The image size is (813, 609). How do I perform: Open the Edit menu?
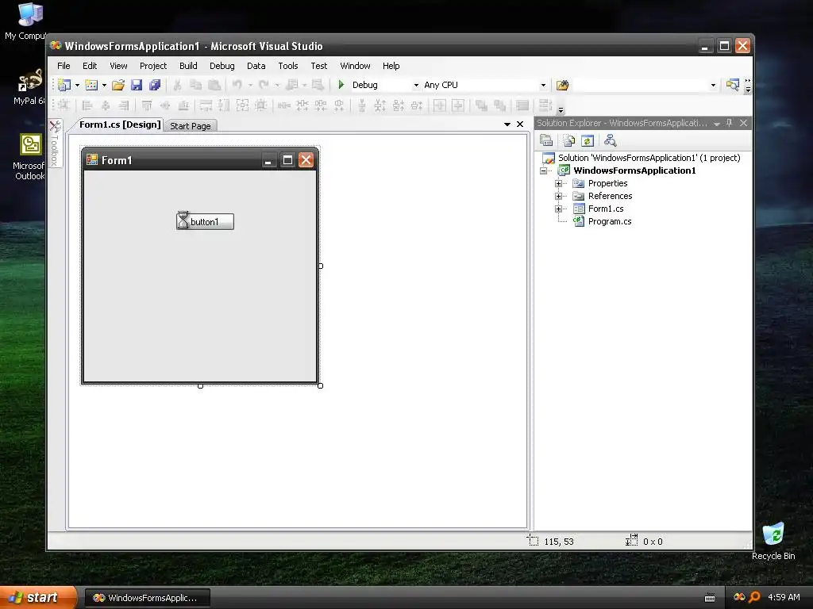tap(90, 66)
